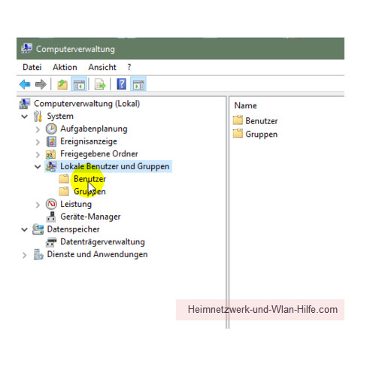Open help via the blue question mark icon
The image size is (376, 376).
pyautogui.click(x=122, y=84)
